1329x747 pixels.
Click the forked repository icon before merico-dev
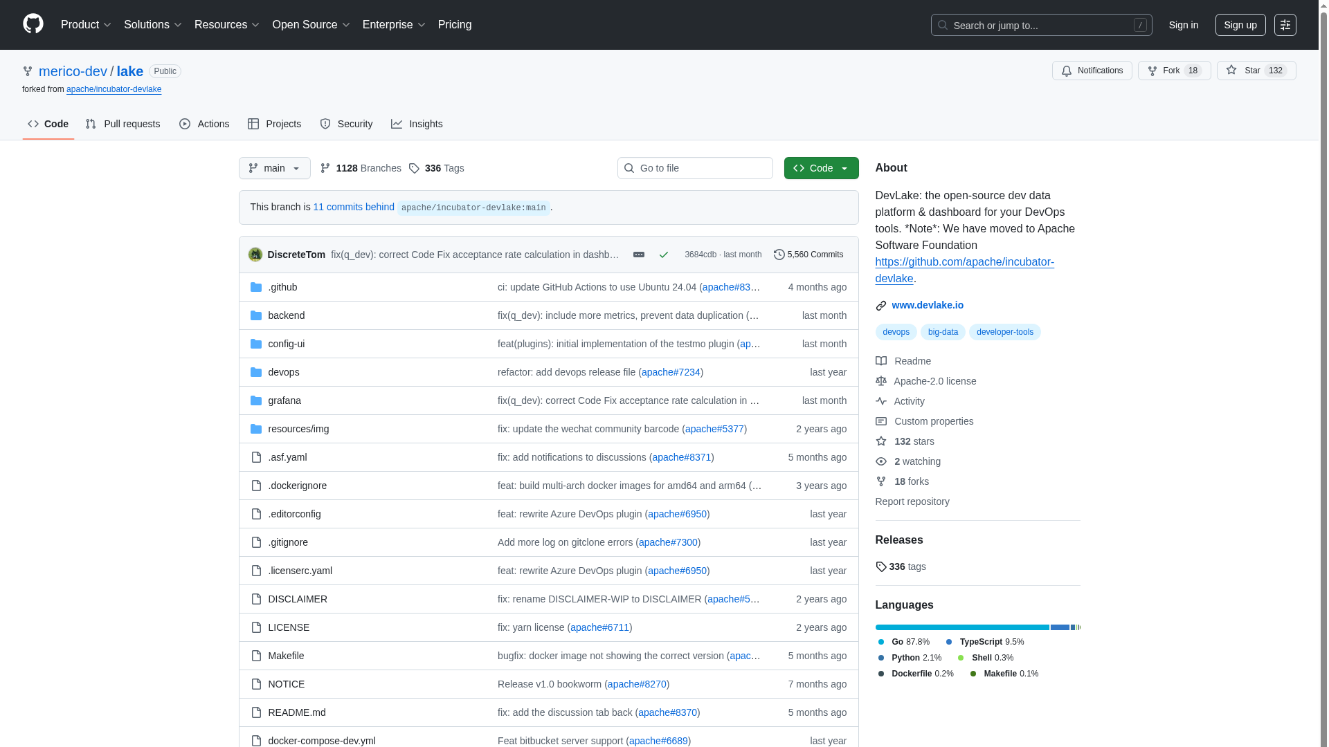pyautogui.click(x=28, y=71)
